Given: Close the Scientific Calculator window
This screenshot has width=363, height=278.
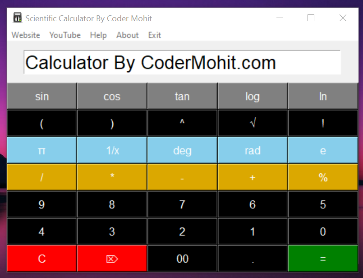Looking at the screenshot, I should (343, 18).
